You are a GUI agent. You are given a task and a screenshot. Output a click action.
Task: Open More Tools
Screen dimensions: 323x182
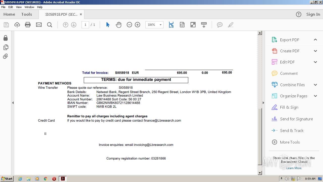286,142
